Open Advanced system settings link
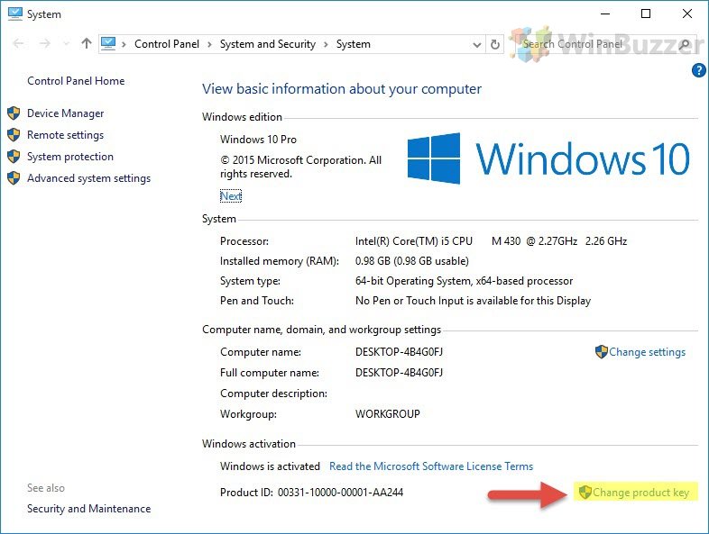This screenshot has width=709, height=534. pyautogui.click(x=88, y=178)
